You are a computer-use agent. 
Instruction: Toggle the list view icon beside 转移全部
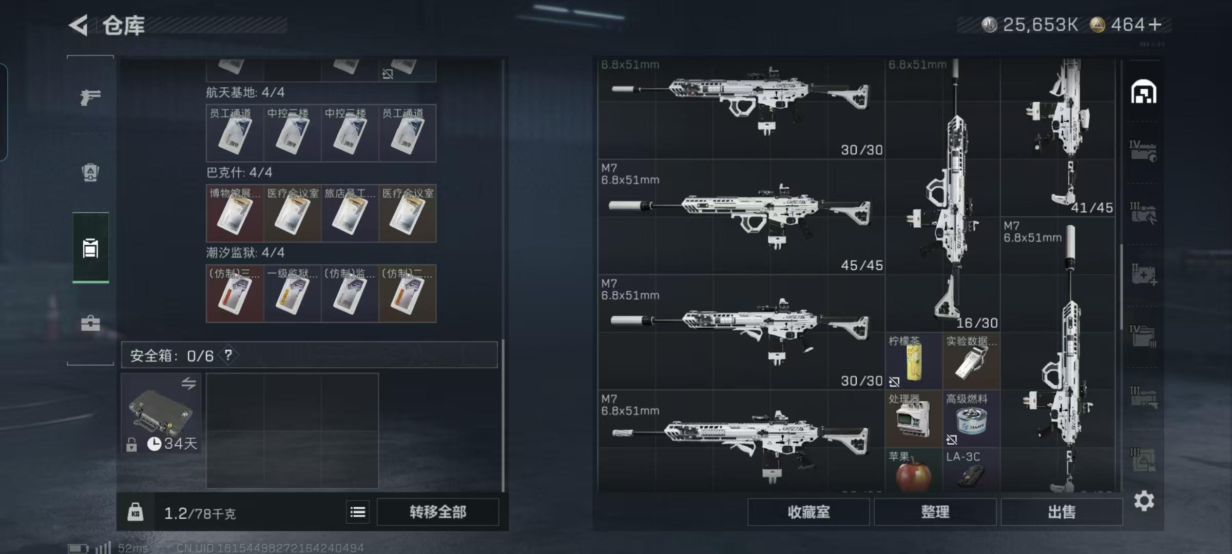358,512
